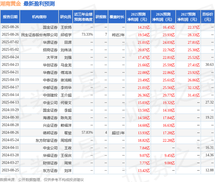Click target price 12.88
The width and height of the screenshot is (215, 182).
209,170
